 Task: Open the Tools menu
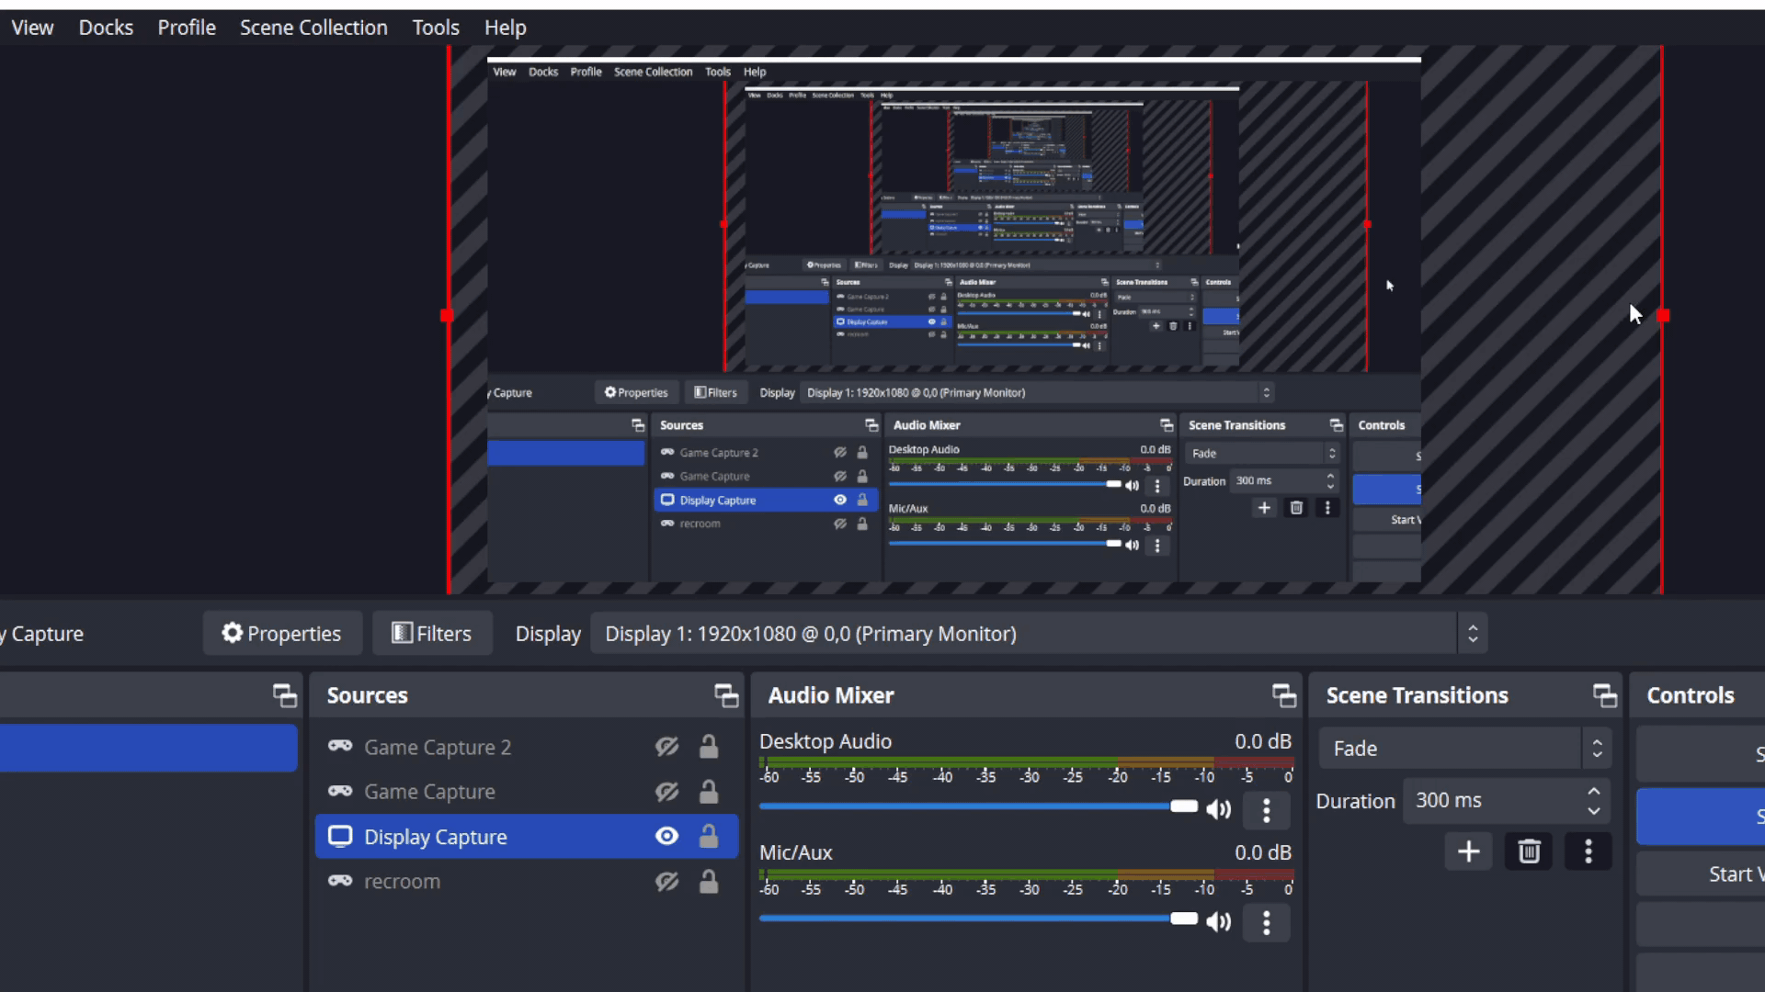[x=435, y=28]
